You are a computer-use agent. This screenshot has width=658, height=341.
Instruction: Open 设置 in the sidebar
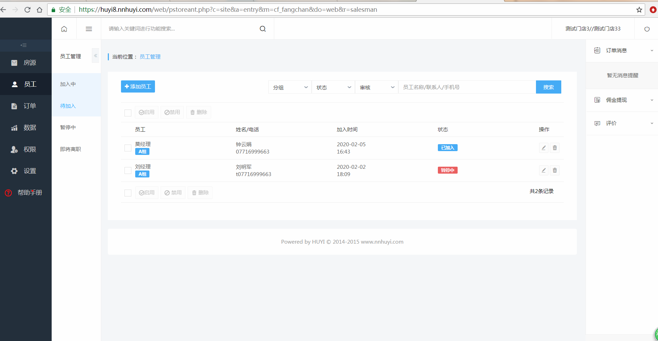[x=26, y=171]
